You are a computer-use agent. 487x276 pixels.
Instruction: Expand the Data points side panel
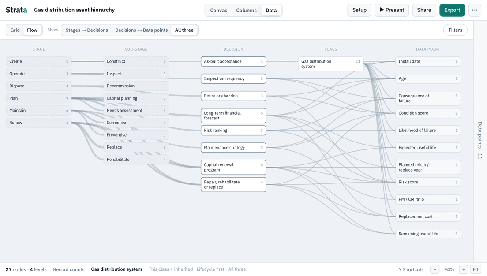[480, 140]
